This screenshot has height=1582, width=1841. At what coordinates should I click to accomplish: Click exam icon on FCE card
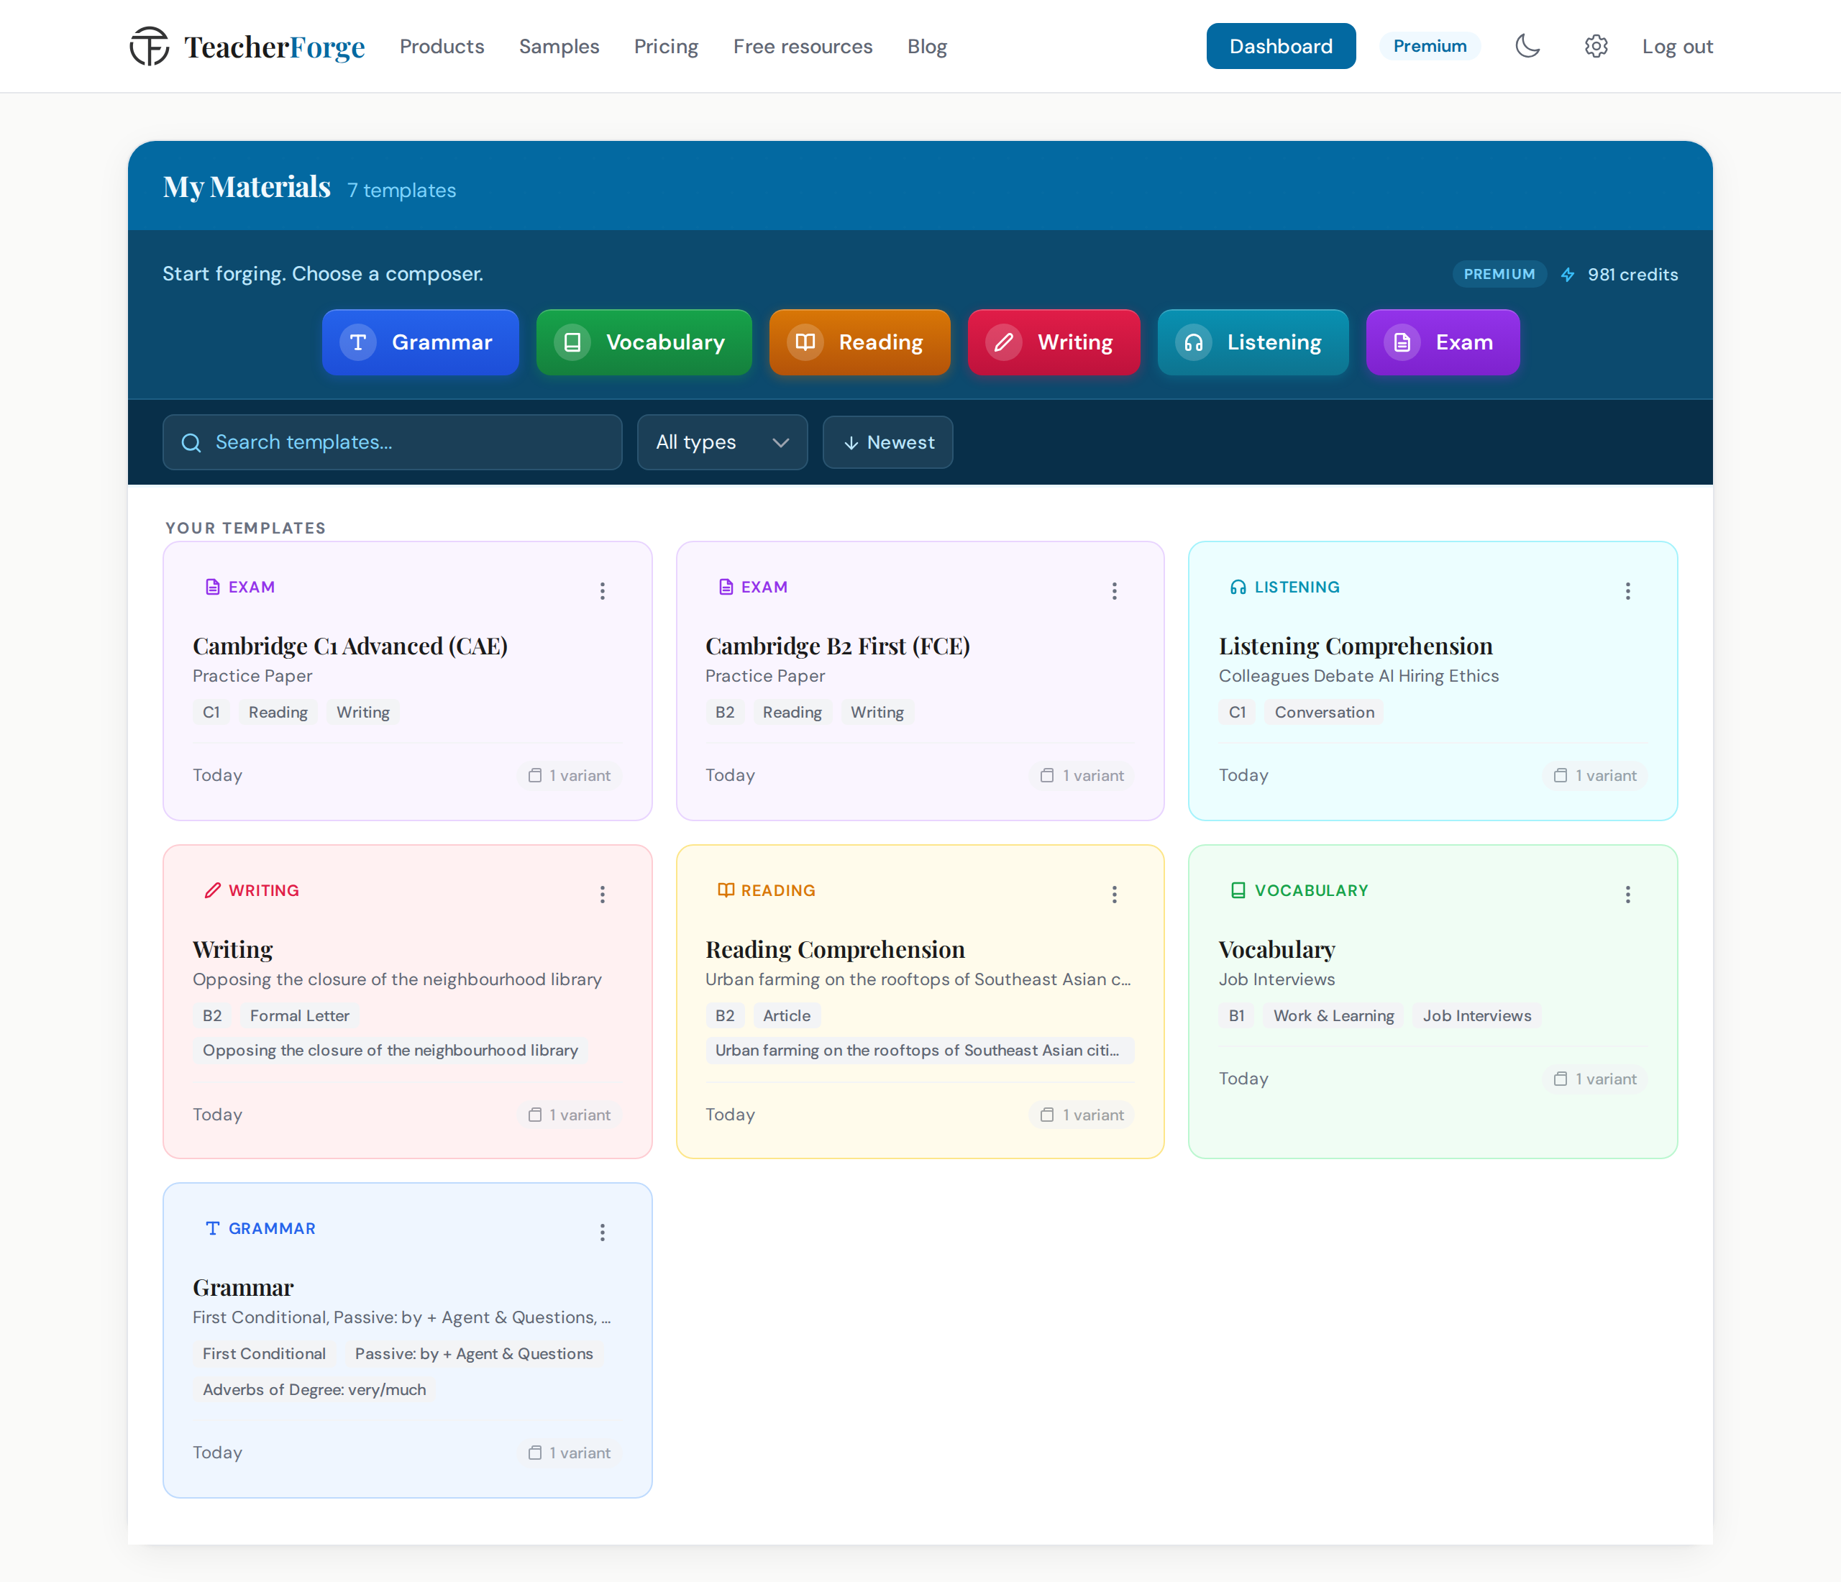click(726, 587)
